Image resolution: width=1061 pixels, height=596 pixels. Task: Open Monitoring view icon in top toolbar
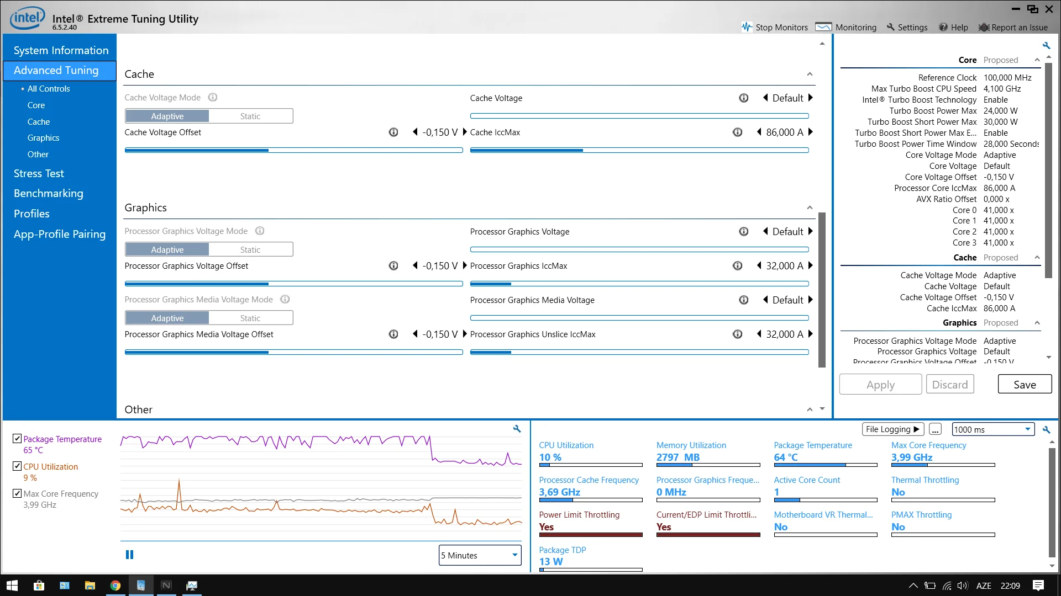coord(823,27)
